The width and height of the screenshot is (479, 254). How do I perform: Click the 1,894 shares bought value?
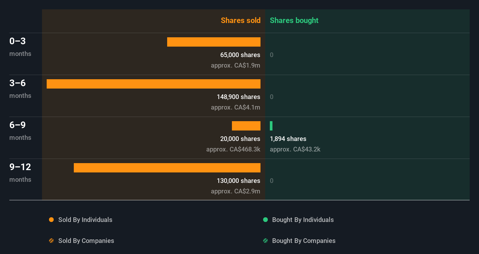[288, 139]
